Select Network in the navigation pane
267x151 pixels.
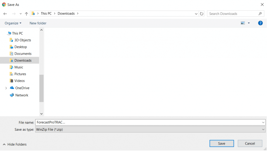[x=21, y=95]
